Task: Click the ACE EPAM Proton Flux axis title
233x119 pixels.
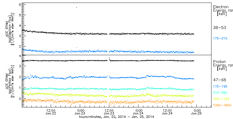Action: pos(10,81)
